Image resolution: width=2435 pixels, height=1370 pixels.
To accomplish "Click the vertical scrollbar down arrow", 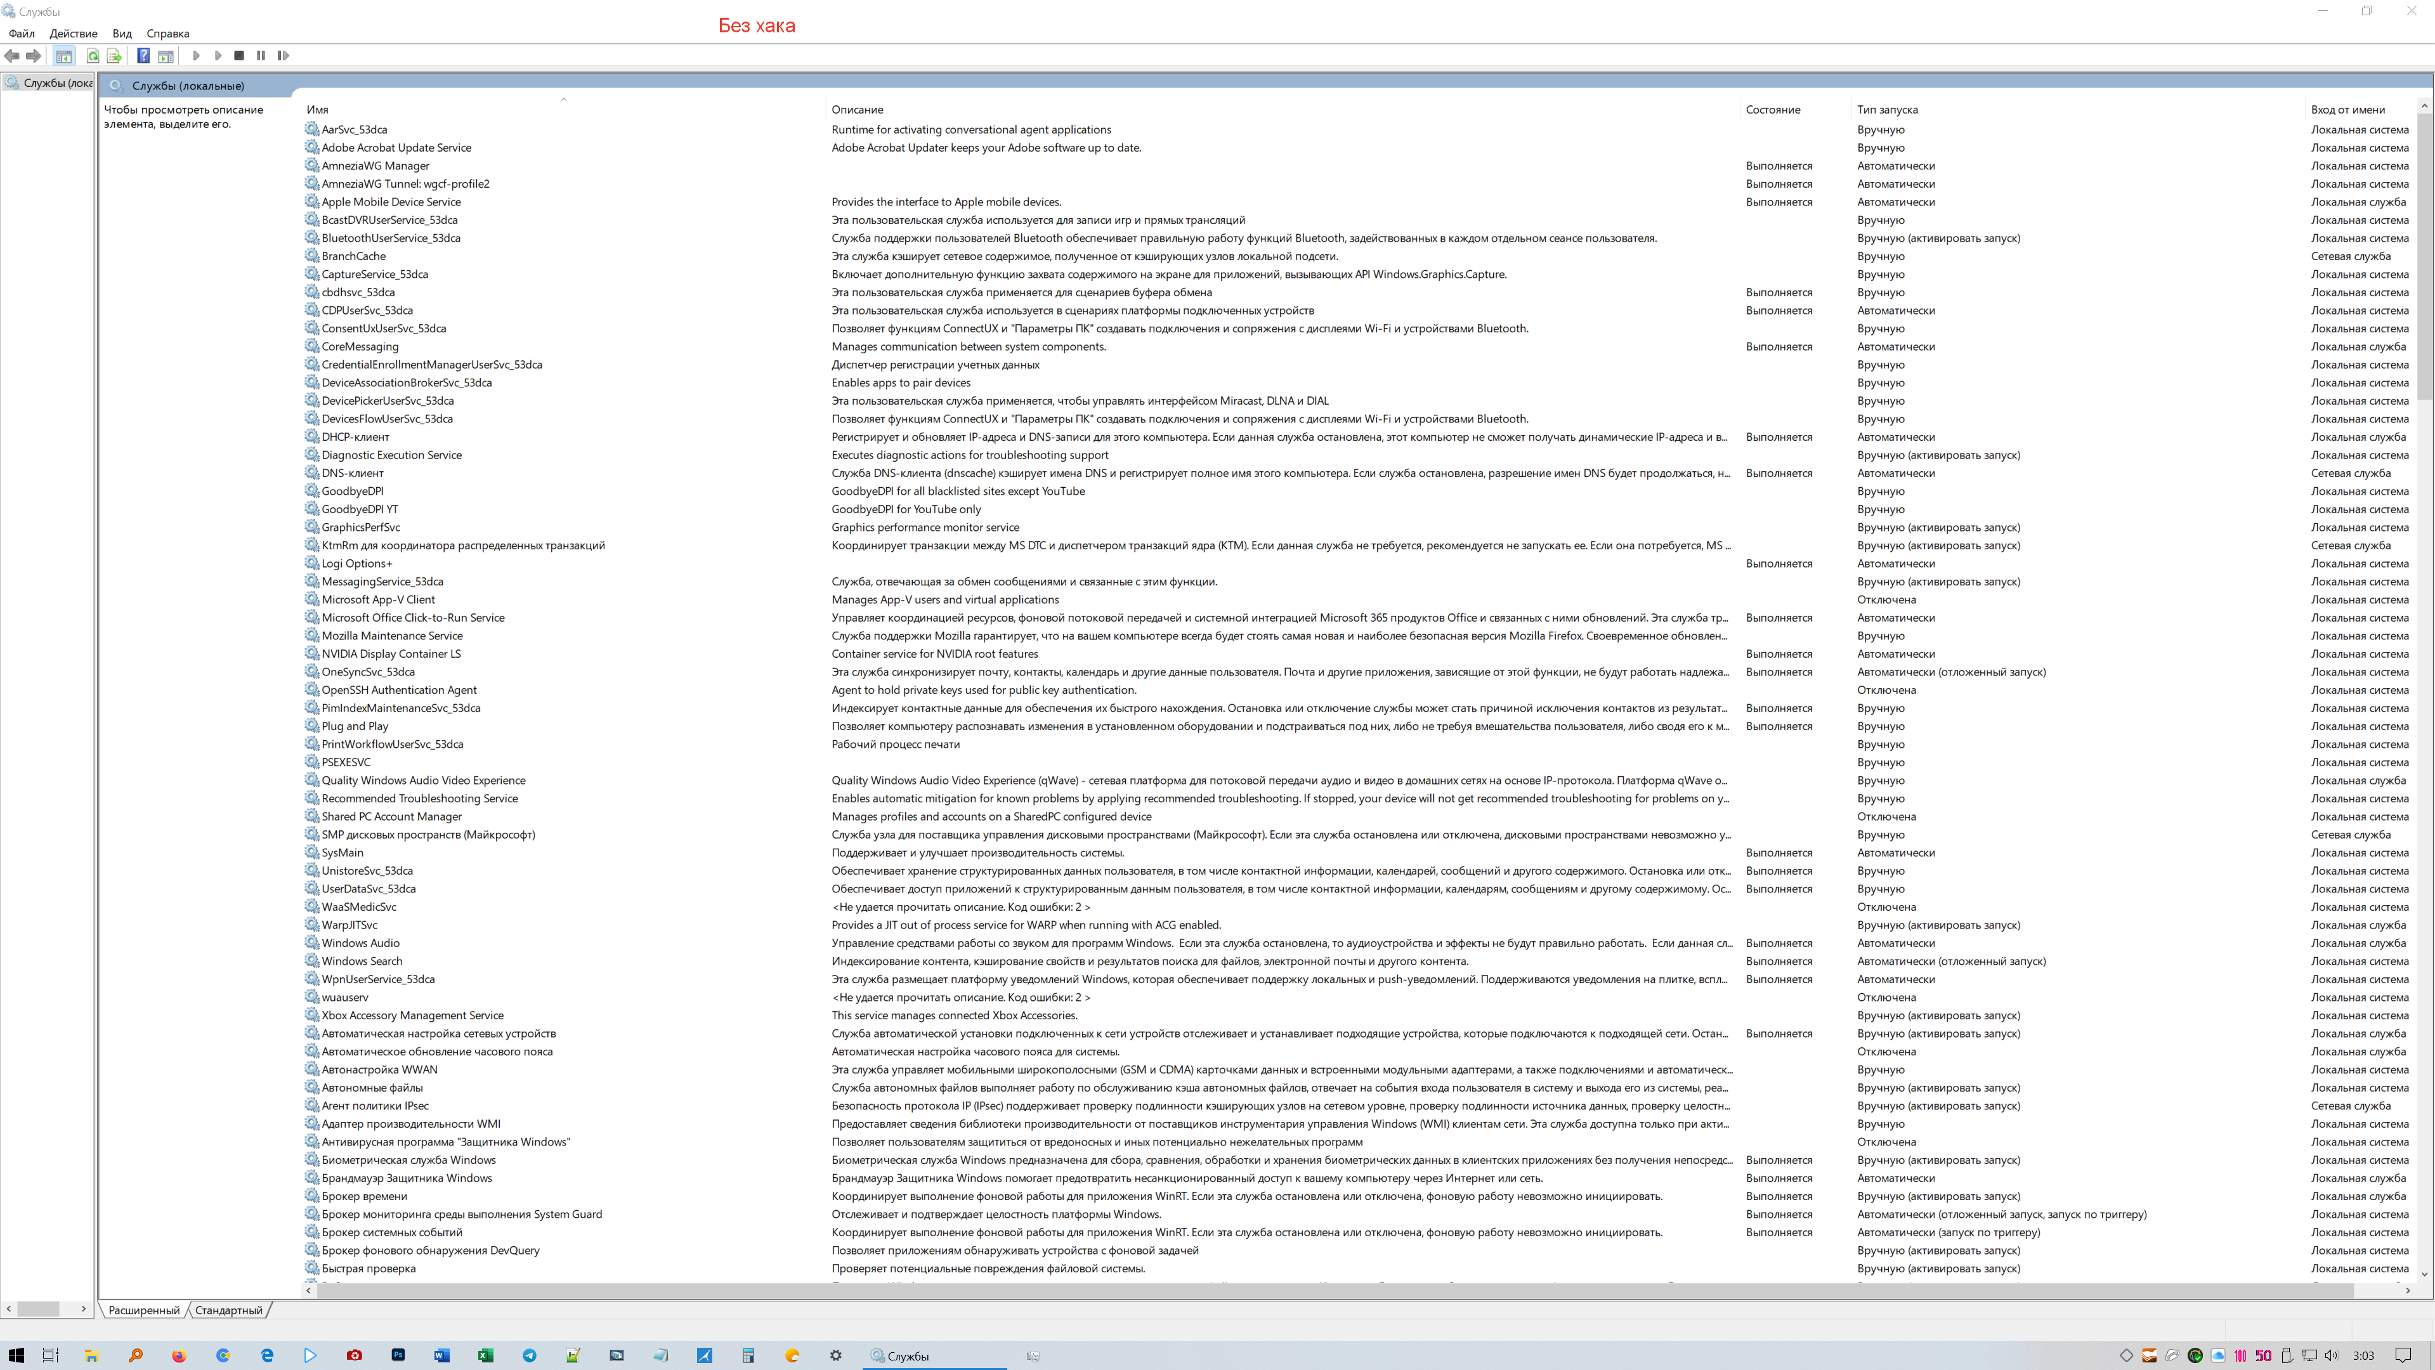I will tap(2425, 1274).
